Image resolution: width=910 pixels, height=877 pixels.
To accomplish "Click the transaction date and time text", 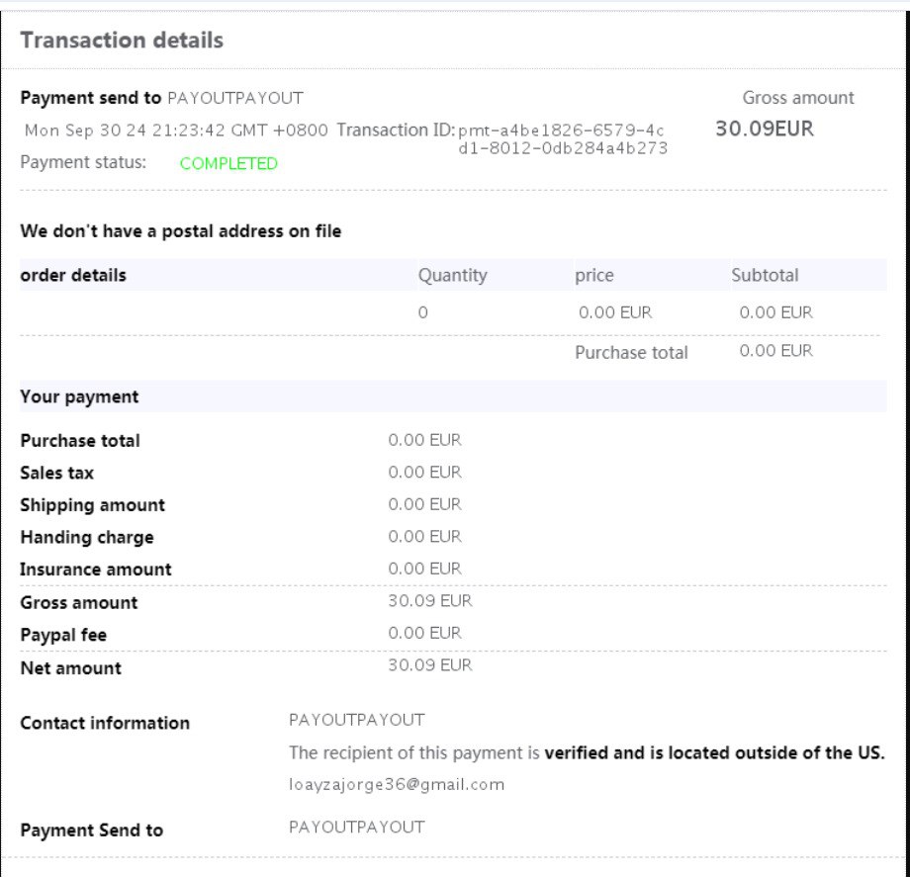I will (176, 130).
